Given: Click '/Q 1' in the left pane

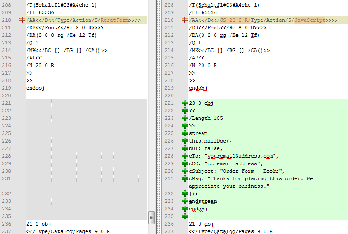Looking at the screenshot, I should [32, 43].
